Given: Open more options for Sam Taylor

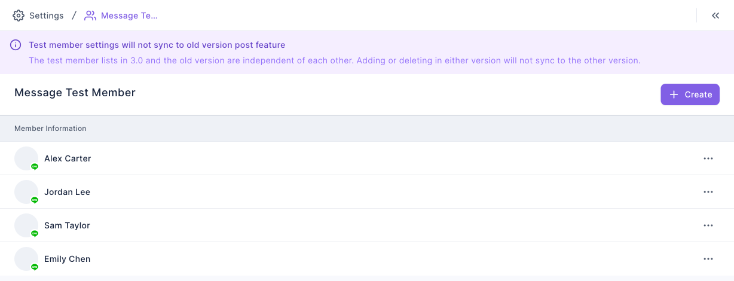Looking at the screenshot, I should [x=708, y=225].
